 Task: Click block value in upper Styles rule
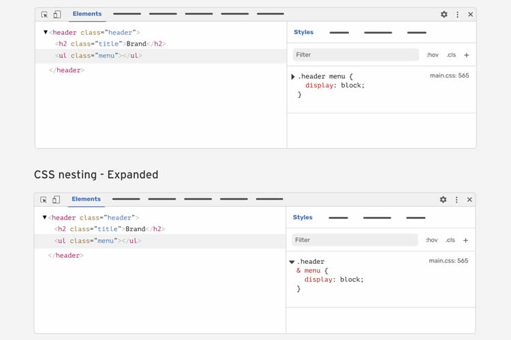pyautogui.click(x=351, y=85)
